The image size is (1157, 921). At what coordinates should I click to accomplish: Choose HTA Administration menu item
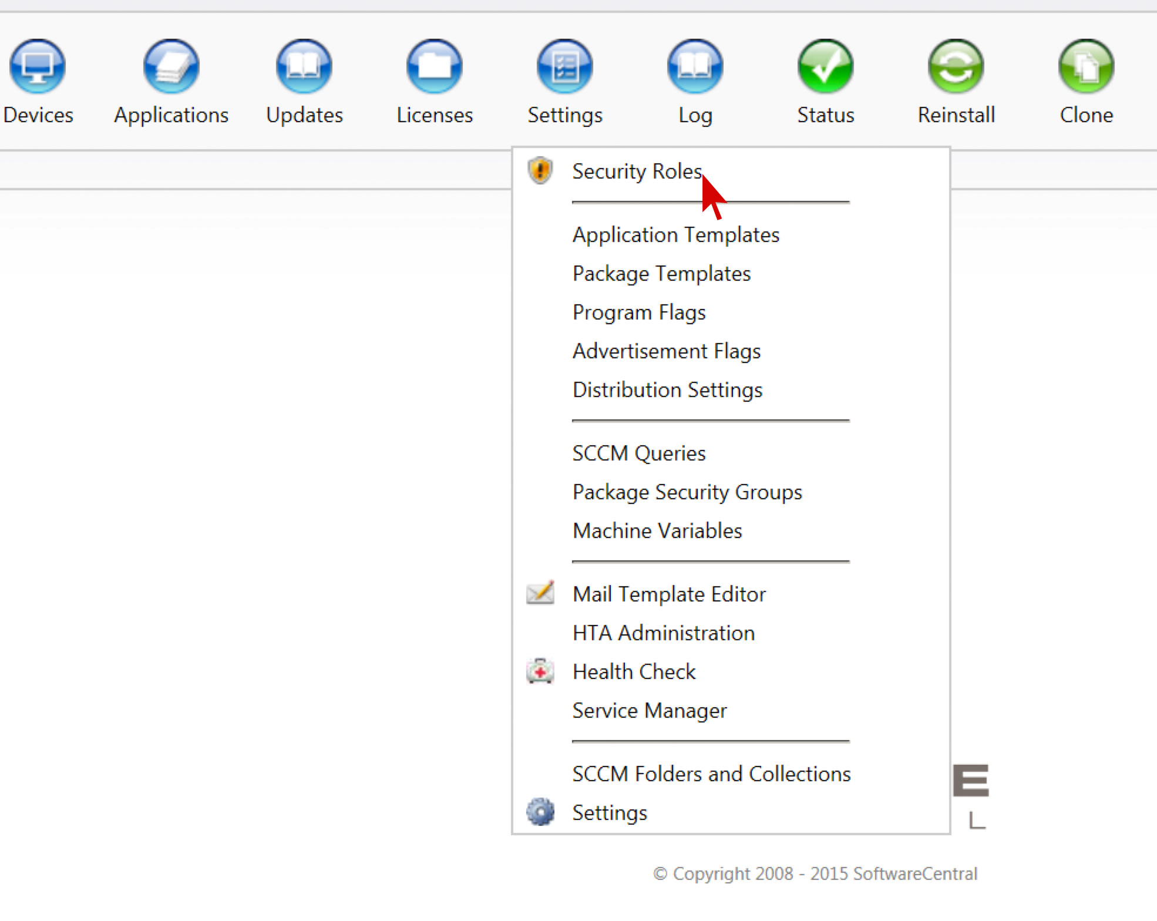tap(664, 633)
